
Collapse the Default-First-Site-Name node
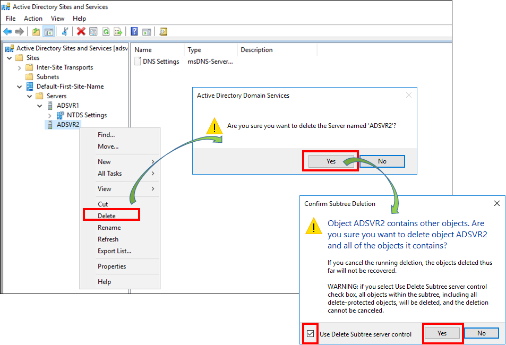(x=19, y=87)
